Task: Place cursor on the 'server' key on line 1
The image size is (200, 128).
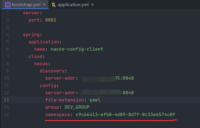Action: [31, 13]
